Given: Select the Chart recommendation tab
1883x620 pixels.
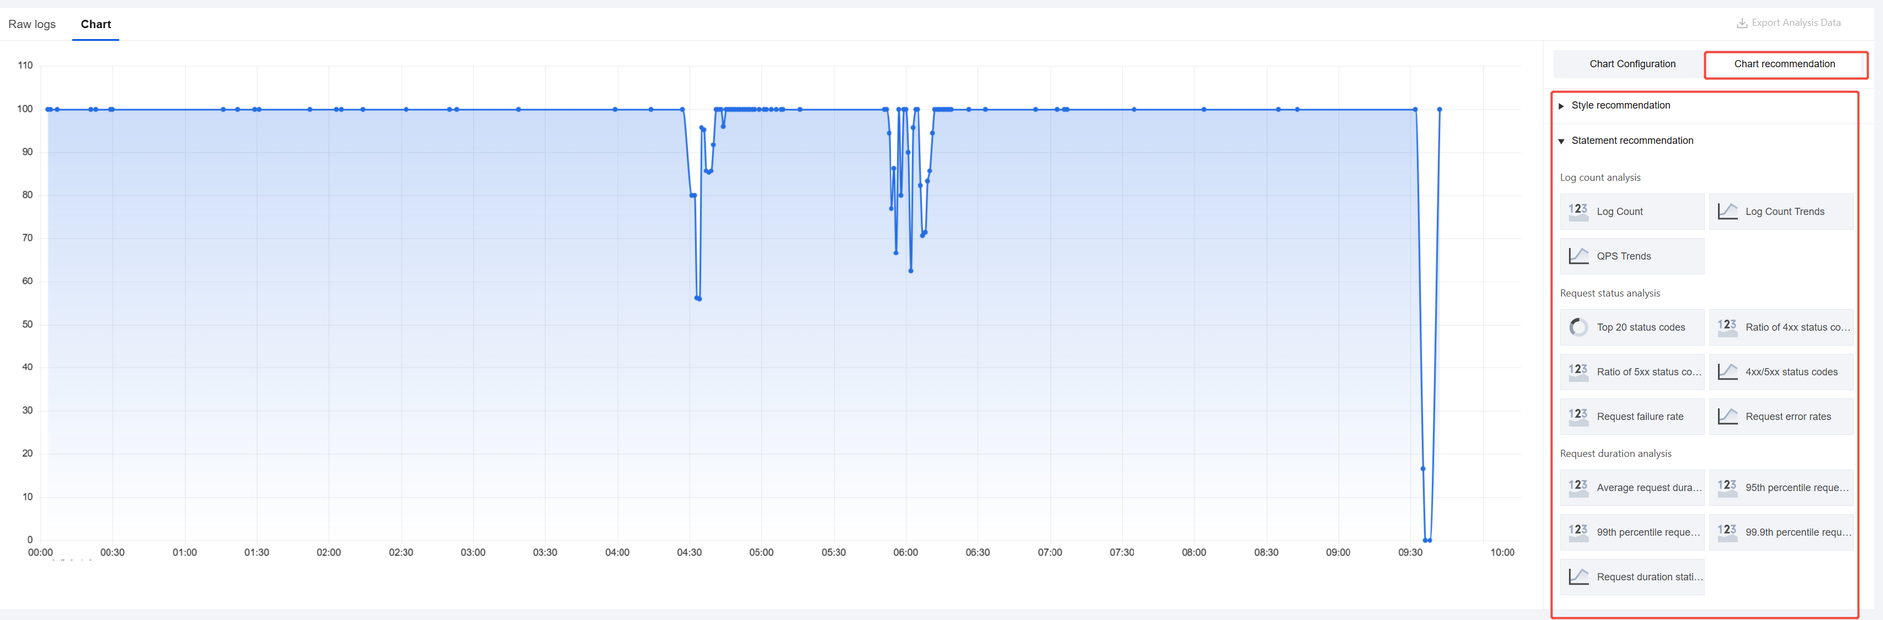Looking at the screenshot, I should pyautogui.click(x=1784, y=64).
